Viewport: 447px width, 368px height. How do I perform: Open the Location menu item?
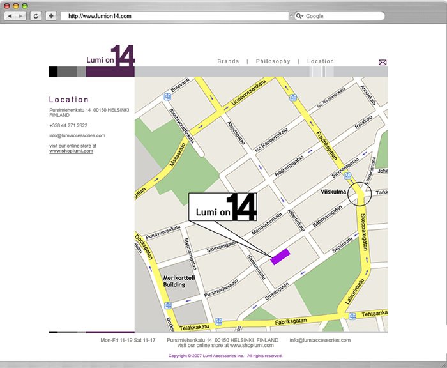pyautogui.click(x=321, y=61)
